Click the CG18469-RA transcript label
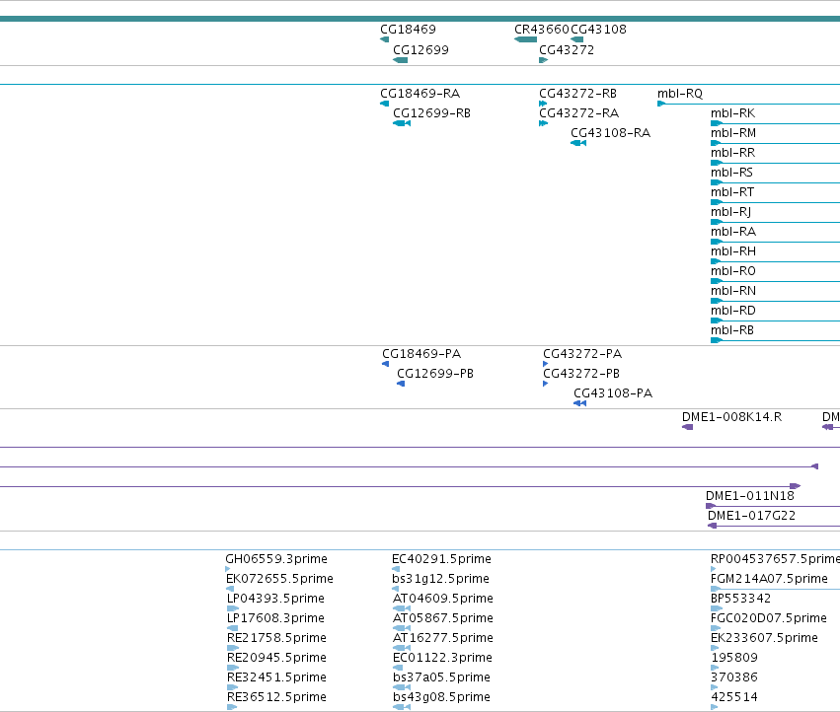840x712 pixels. (420, 94)
